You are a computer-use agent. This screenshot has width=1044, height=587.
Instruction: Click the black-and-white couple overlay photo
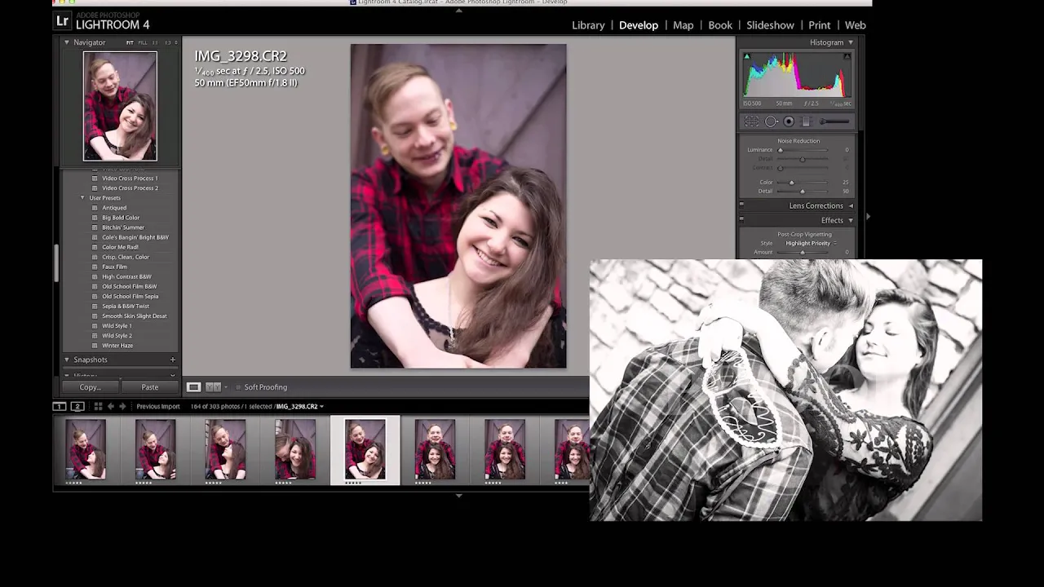coord(786,390)
